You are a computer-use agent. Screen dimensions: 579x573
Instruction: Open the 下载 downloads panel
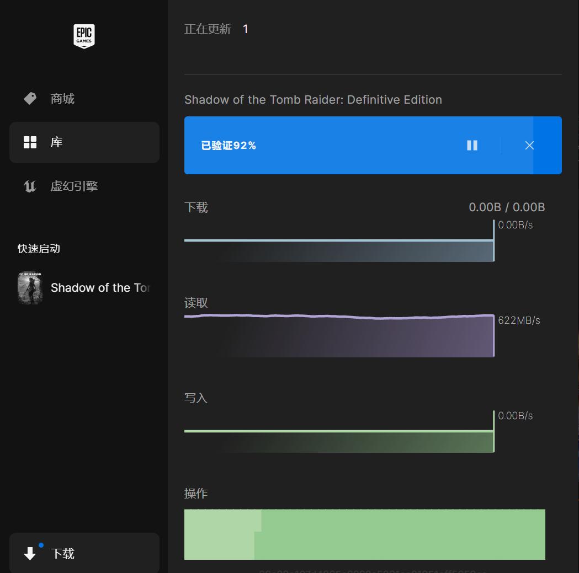63,553
